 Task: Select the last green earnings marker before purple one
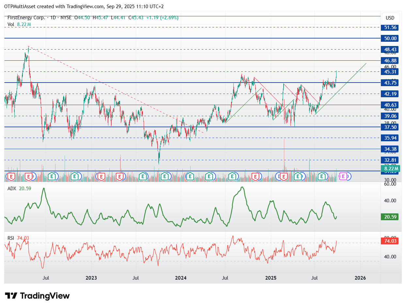(x=322, y=177)
